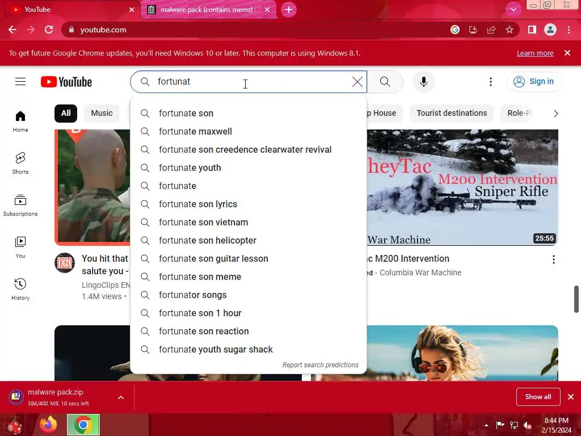Choose suggestion 'fortunate son helicopter'
This screenshot has height=436, width=581.
pyautogui.click(x=249, y=240)
